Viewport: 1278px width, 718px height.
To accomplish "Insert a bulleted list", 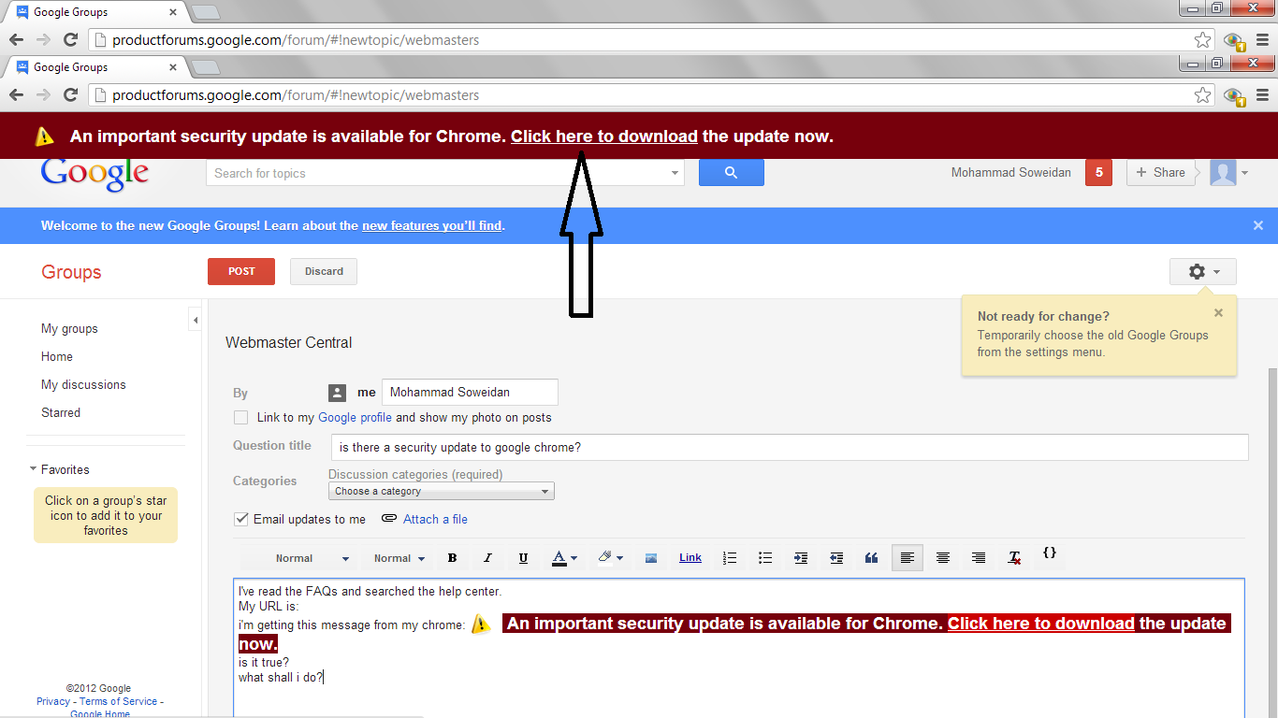I will pyautogui.click(x=765, y=558).
